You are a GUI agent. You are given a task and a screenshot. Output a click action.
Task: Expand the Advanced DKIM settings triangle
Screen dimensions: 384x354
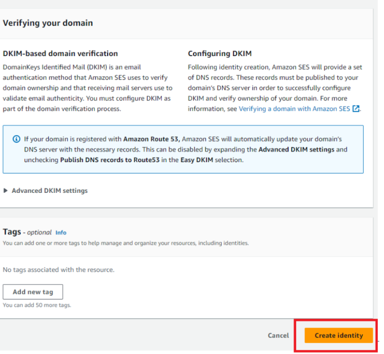click(x=6, y=191)
